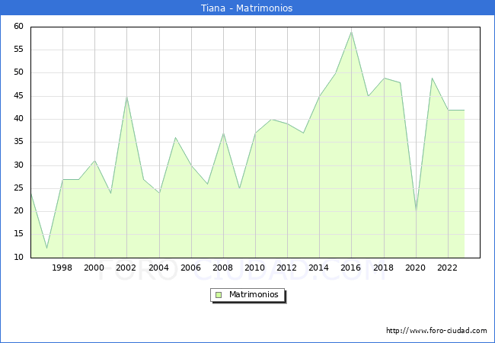Click the x-axis label 2016
Viewport: 495px width, 343px height.
click(351, 268)
